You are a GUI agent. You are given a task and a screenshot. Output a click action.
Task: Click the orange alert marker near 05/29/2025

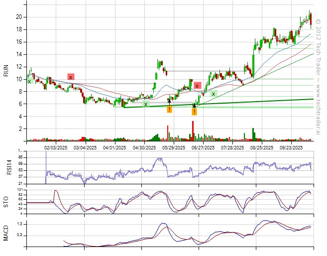coord(169,109)
